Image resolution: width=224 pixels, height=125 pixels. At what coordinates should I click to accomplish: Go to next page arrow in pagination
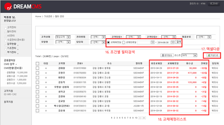tap(140, 118)
